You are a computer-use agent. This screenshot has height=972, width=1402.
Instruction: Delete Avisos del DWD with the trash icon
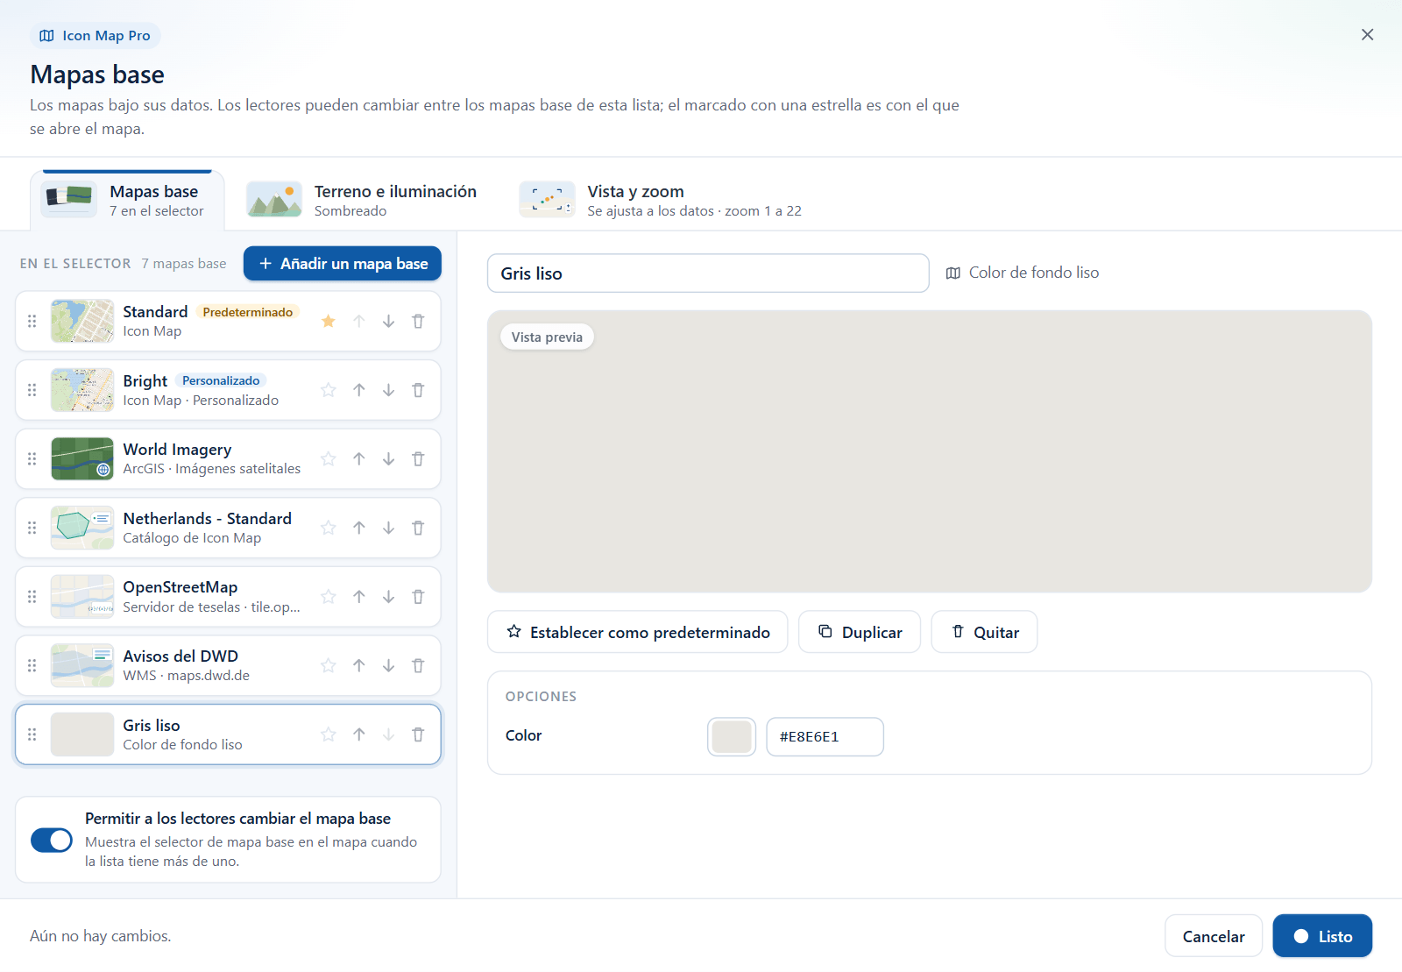(x=418, y=665)
